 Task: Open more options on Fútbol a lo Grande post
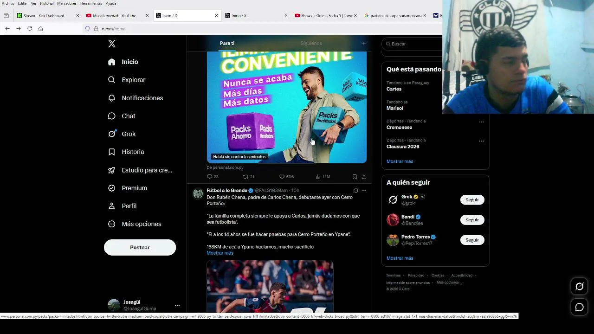(364, 191)
